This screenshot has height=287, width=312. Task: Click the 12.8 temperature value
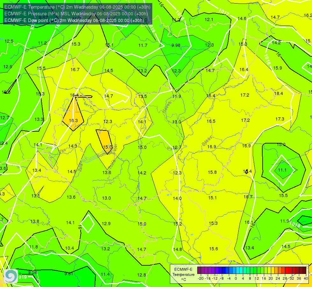pyautogui.click(x=141, y=275)
